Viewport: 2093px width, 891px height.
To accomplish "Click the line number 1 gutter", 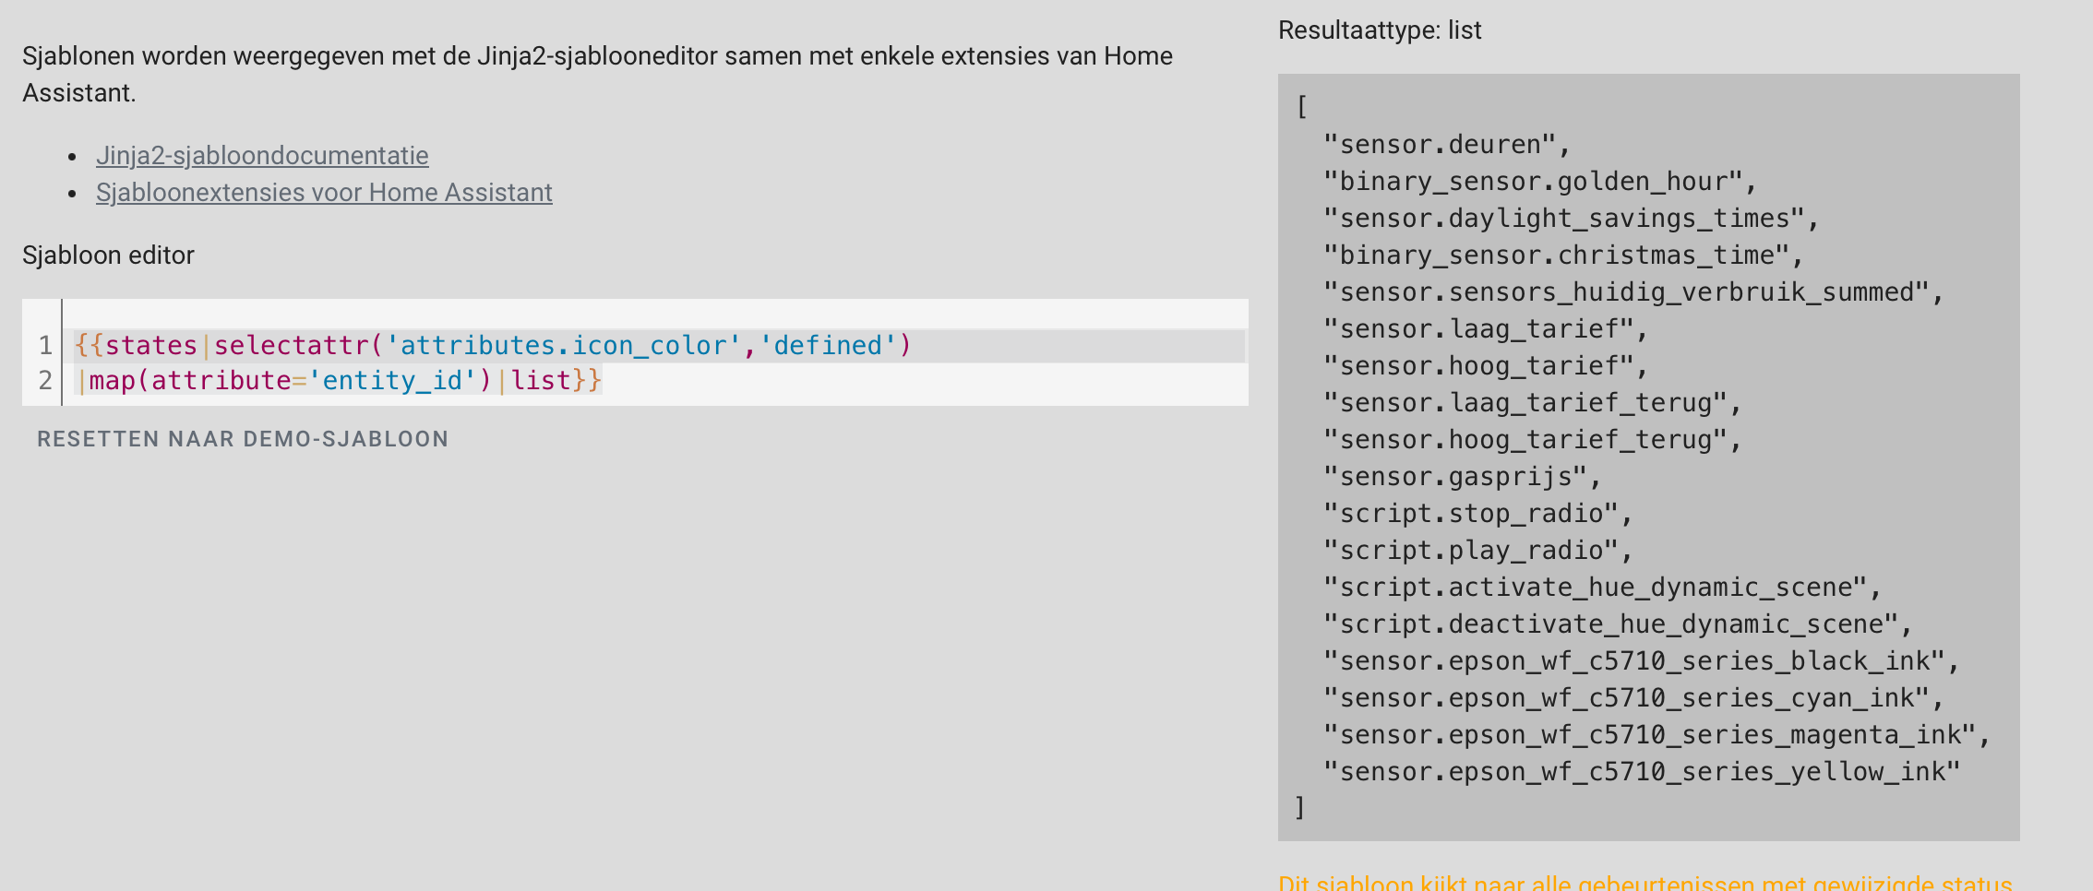I will coord(44,345).
